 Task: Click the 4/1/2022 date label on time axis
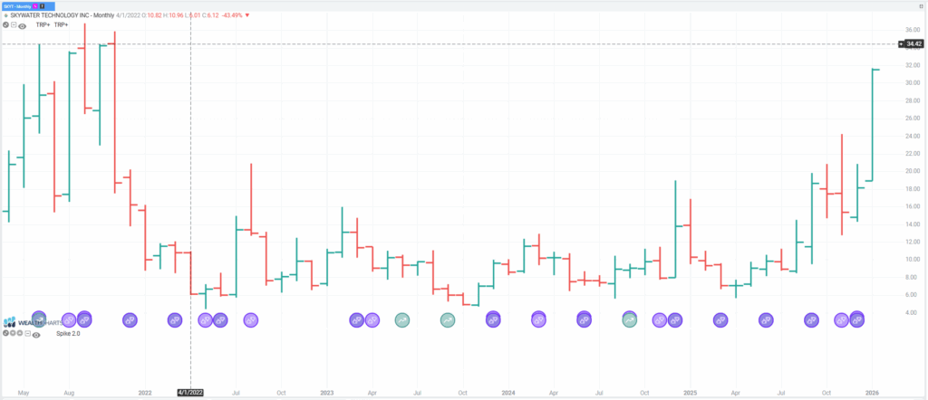[x=190, y=393]
